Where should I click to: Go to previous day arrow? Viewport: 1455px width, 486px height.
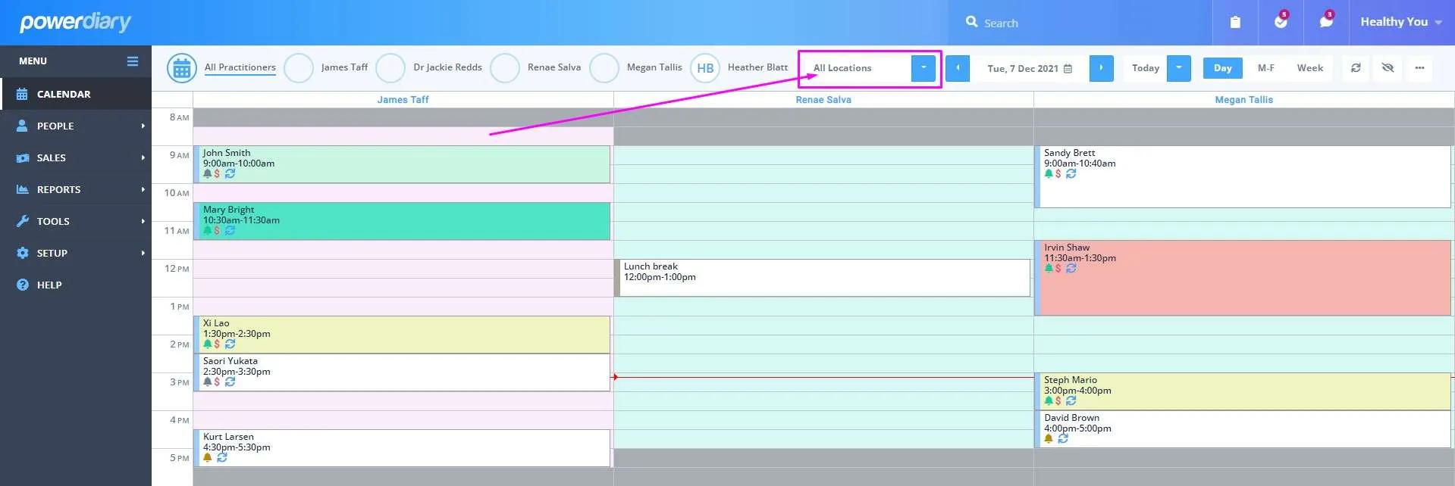[x=958, y=68]
